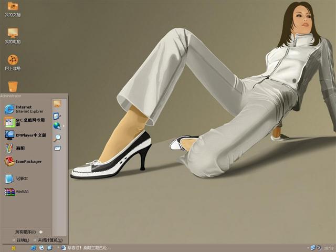Click the 注销 log off button

[x=19, y=240]
